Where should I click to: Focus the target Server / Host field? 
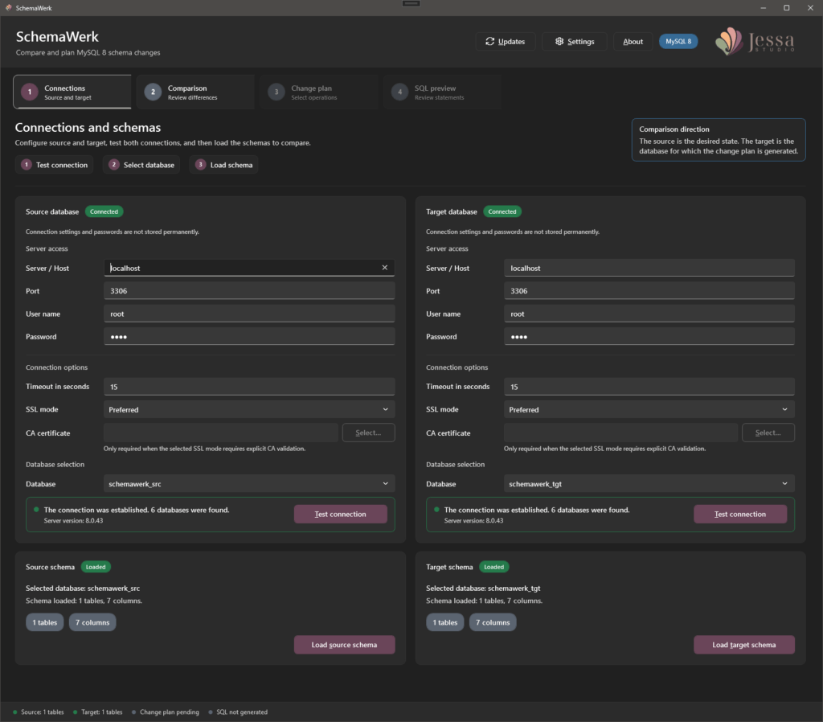(649, 268)
